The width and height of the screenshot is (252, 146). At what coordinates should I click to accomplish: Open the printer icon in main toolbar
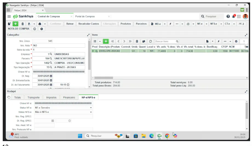pos(40,24)
